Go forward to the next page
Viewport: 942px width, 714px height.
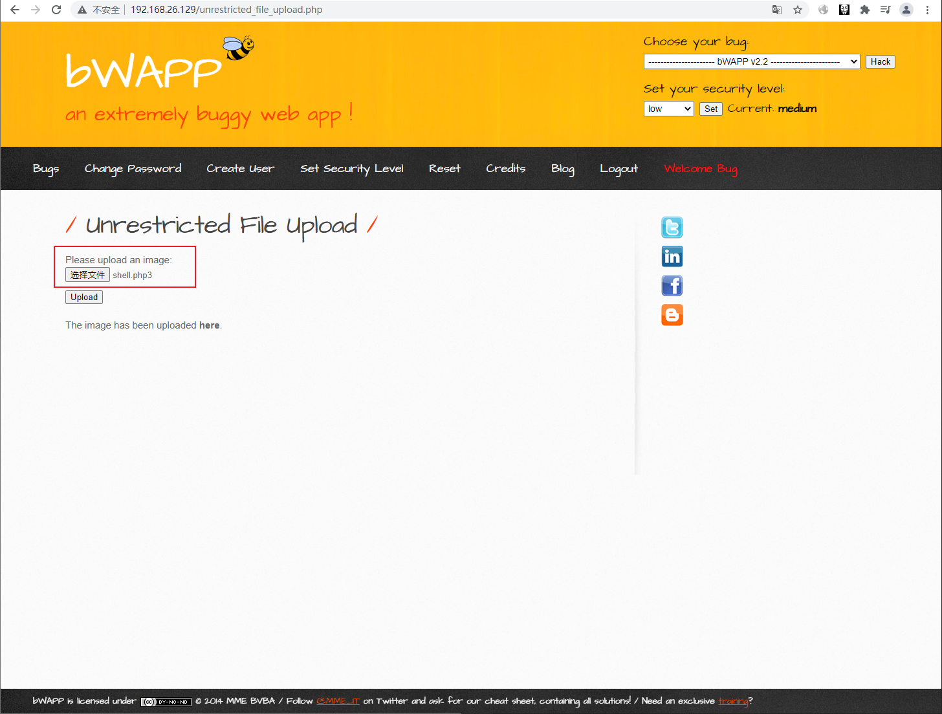pyautogui.click(x=36, y=10)
